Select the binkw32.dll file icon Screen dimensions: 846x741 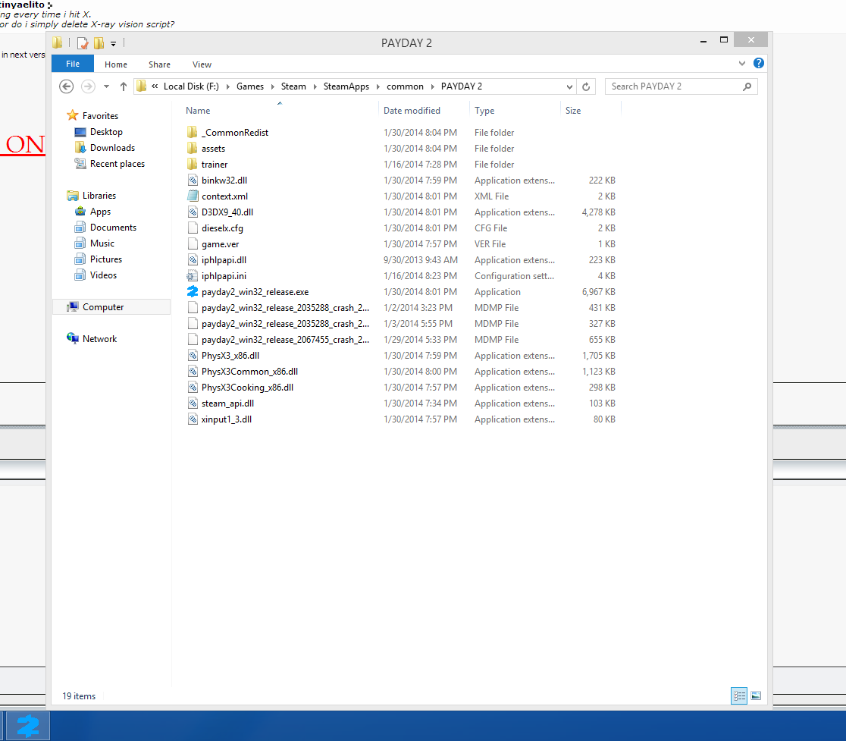(193, 181)
